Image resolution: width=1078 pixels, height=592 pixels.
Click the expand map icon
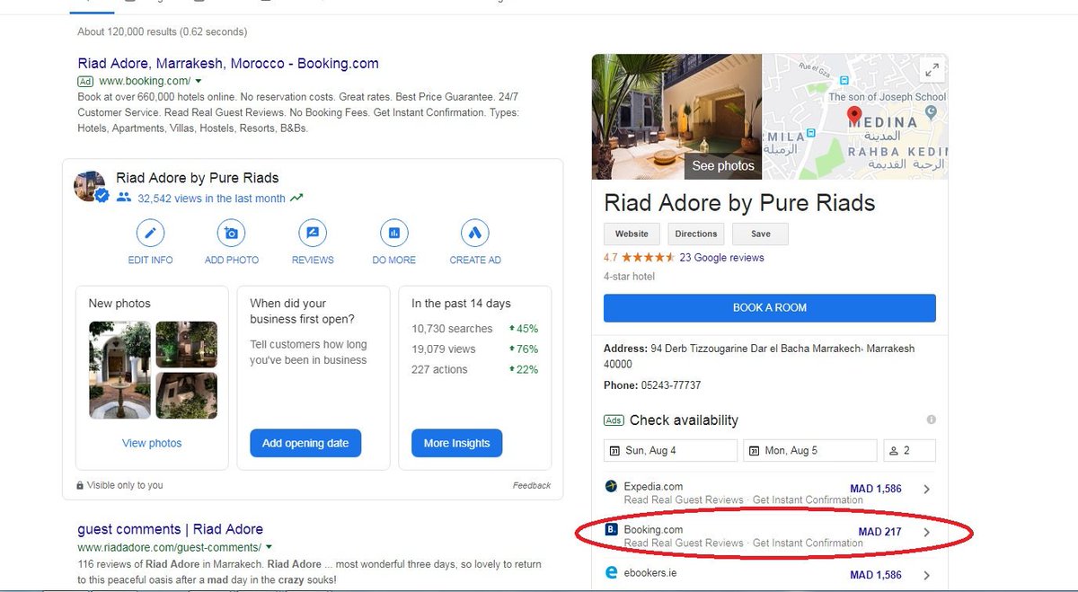(x=932, y=69)
